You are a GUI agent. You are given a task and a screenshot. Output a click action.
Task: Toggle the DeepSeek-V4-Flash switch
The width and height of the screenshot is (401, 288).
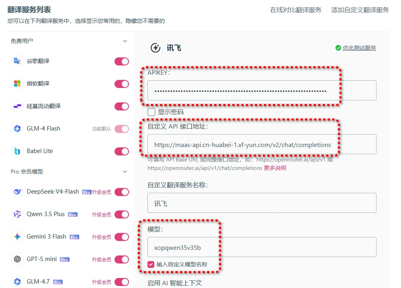pos(122,192)
